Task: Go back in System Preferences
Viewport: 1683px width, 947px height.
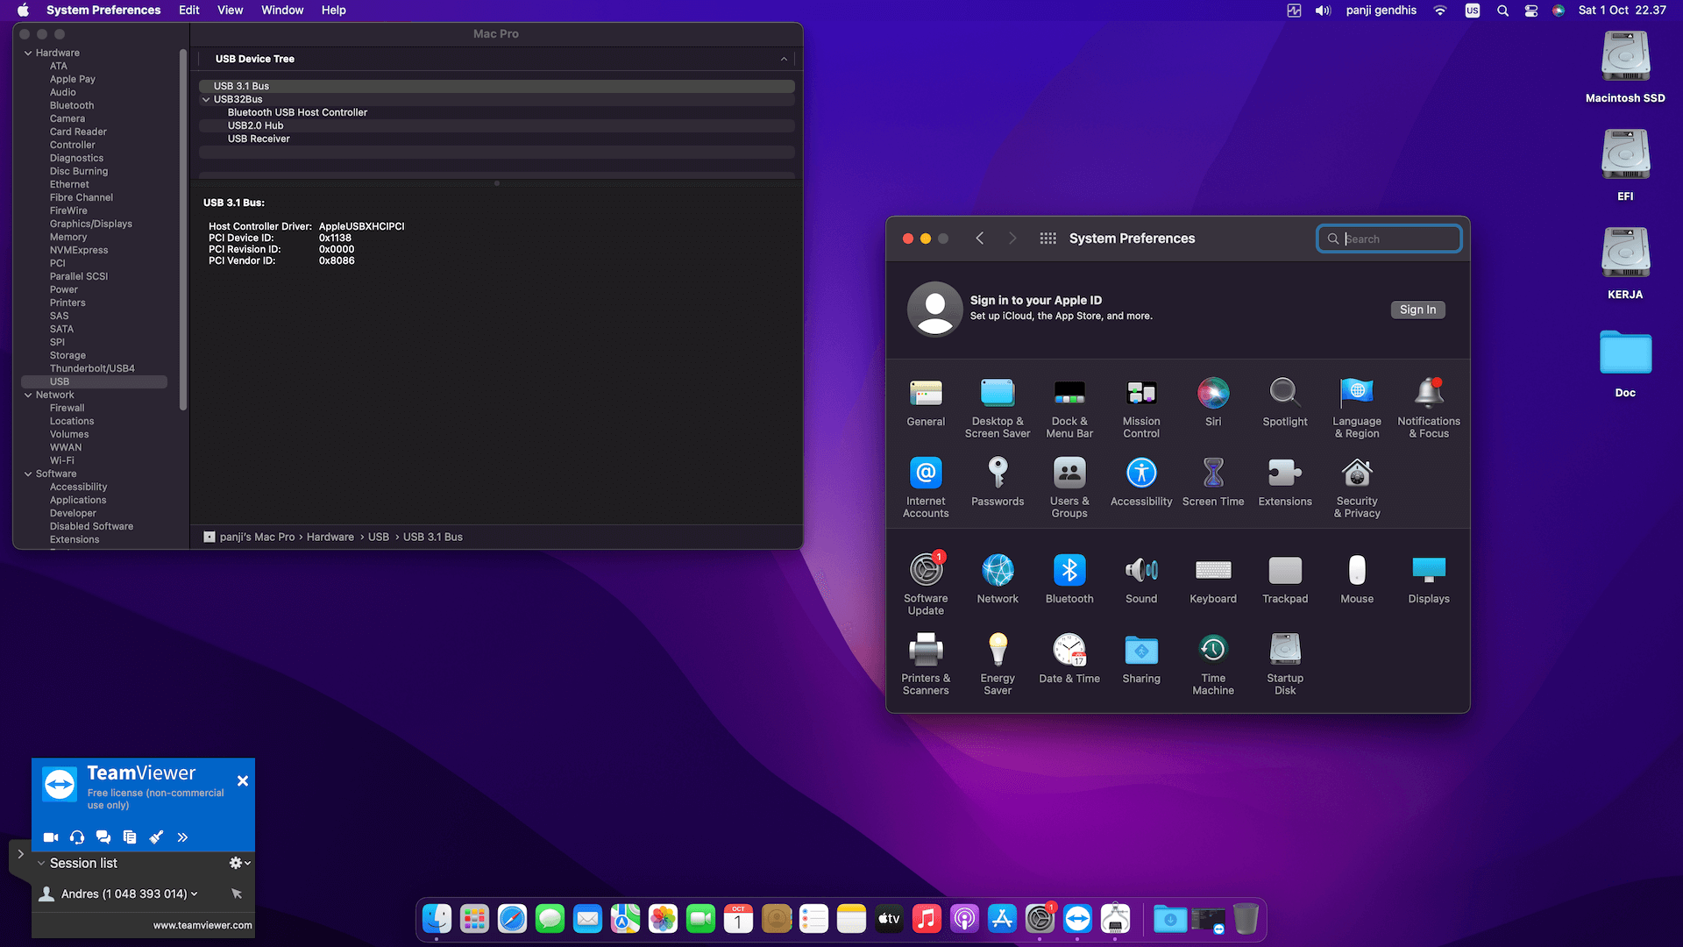Action: [979, 239]
